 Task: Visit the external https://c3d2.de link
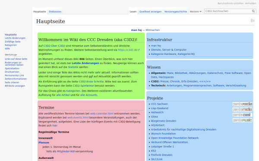pyautogui.click(x=129, y=50)
